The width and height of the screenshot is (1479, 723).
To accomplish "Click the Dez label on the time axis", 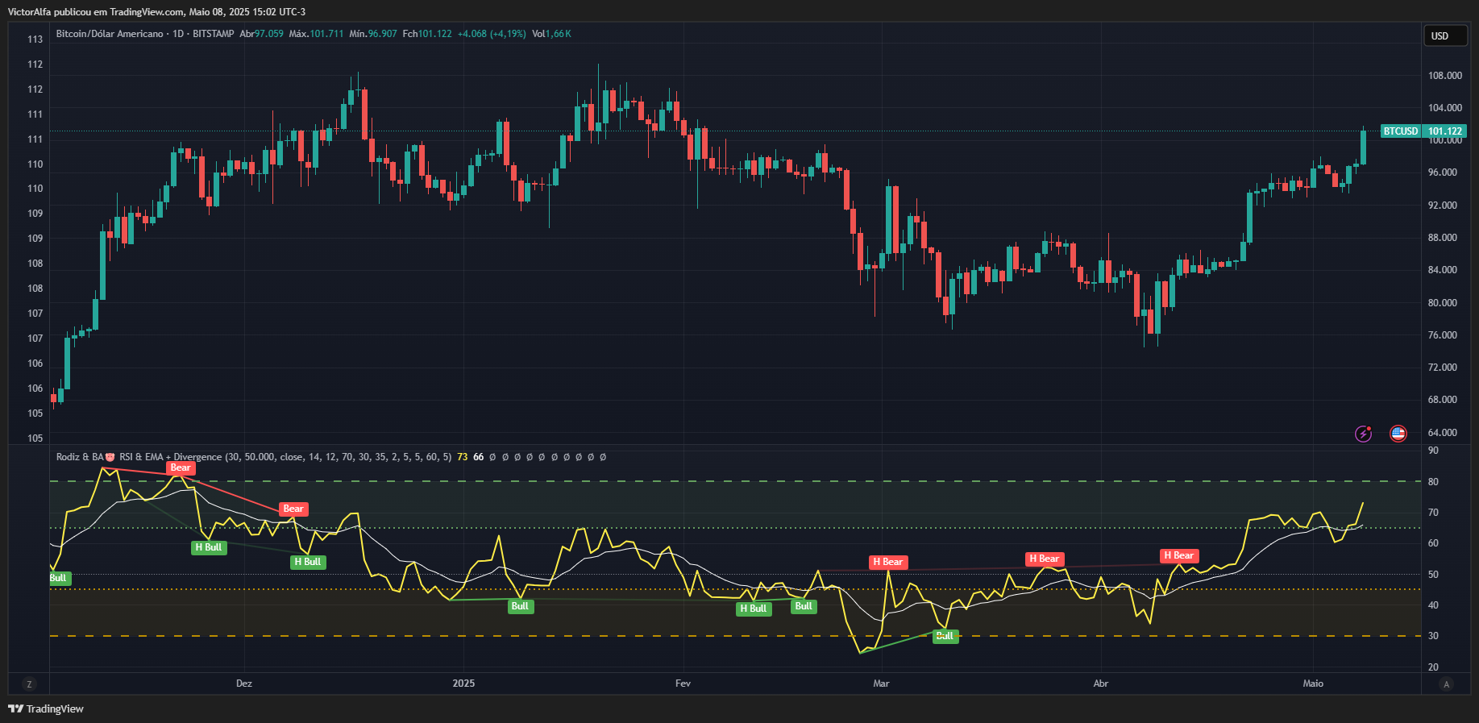I will (243, 684).
